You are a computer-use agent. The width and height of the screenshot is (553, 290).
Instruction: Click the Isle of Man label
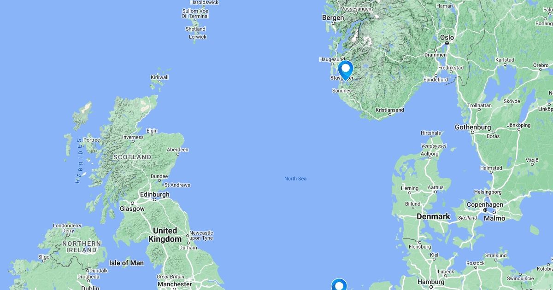(x=126, y=263)
